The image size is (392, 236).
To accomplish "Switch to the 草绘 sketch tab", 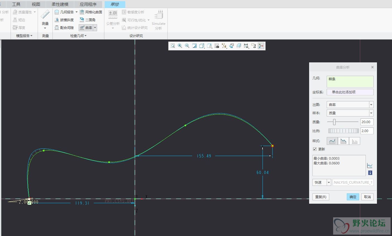I will point(115,4).
